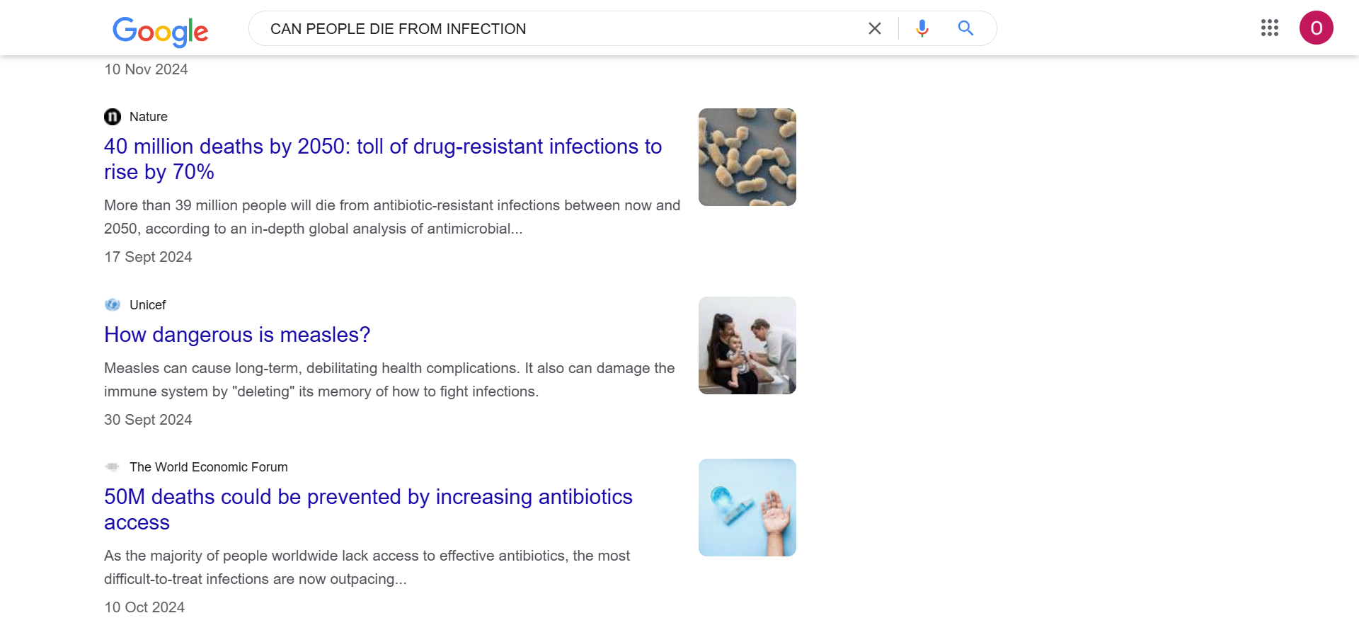1359x630 pixels.
Task: Click the Unicef source name
Action: tap(147, 305)
